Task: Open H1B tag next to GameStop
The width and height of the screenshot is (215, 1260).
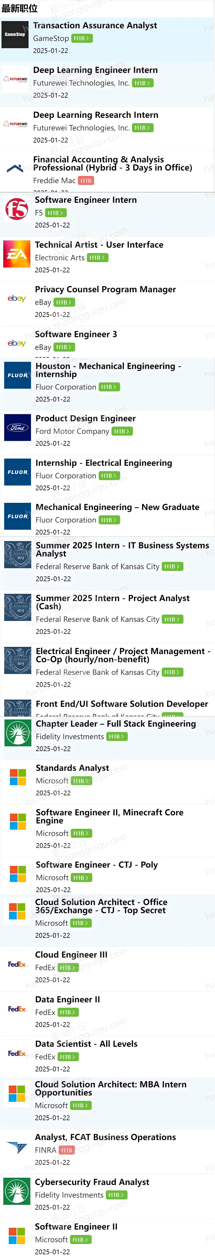Action: 81,38
